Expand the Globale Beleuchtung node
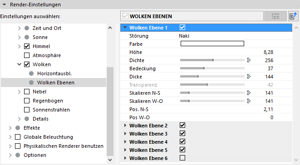The height and width of the screenshot is (165, 300). [10, 137]
